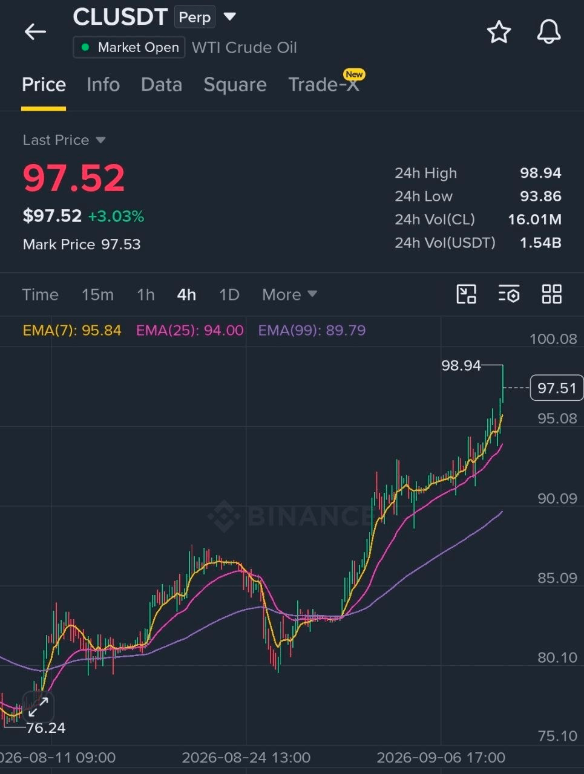This screenshot has height=774, width=584.
Task: Expand the chart to fullscreen
Action: pos(38,706)
